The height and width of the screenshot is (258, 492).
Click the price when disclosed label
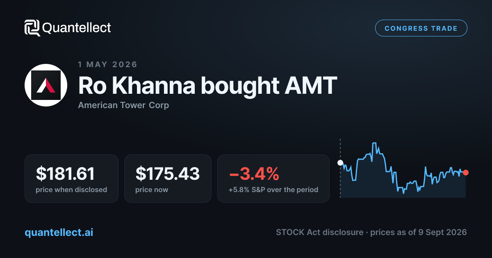(x=71, y=190)
